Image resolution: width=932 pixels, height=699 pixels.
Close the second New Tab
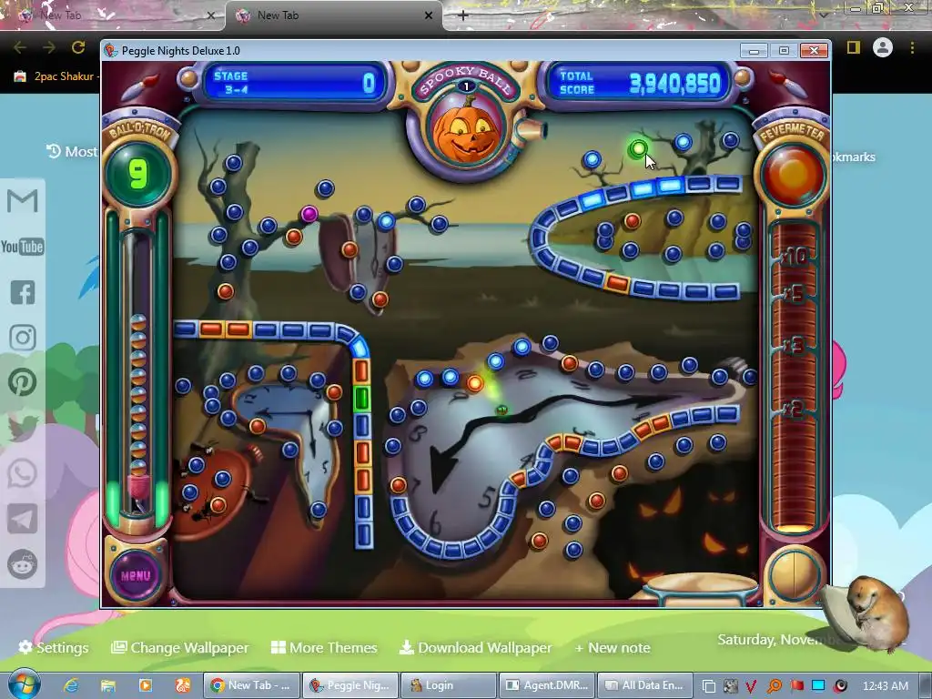(x=429, y=15)
